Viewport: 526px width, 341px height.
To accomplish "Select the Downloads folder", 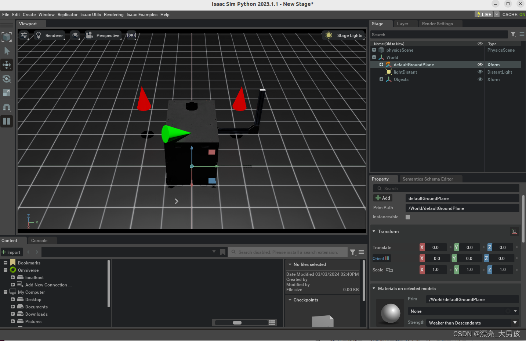I will (x=36, y=314).
